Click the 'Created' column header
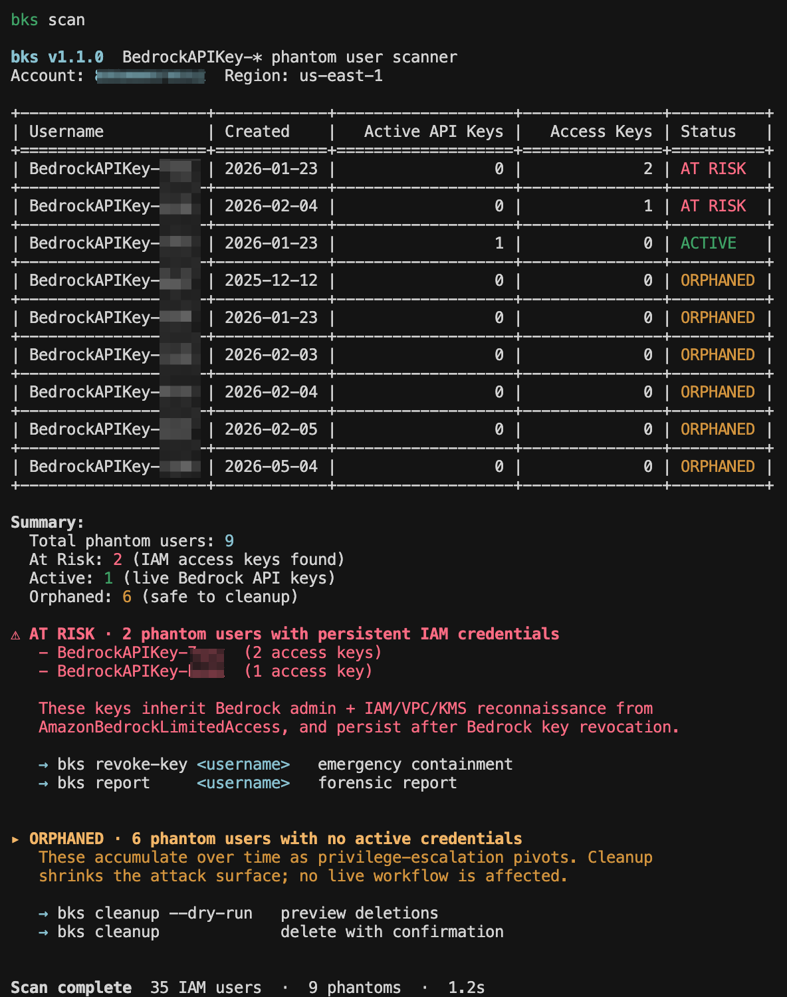The height and width of the screenshot is (997, 787). coord(257,132)
